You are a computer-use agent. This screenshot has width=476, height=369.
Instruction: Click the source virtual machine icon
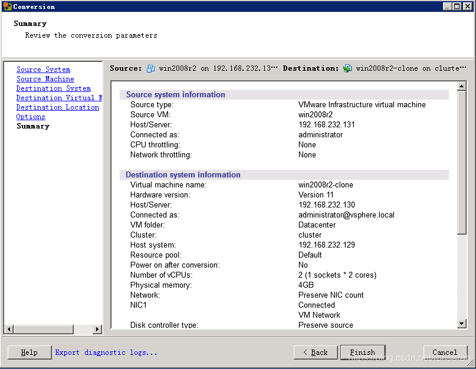[150, 68]
